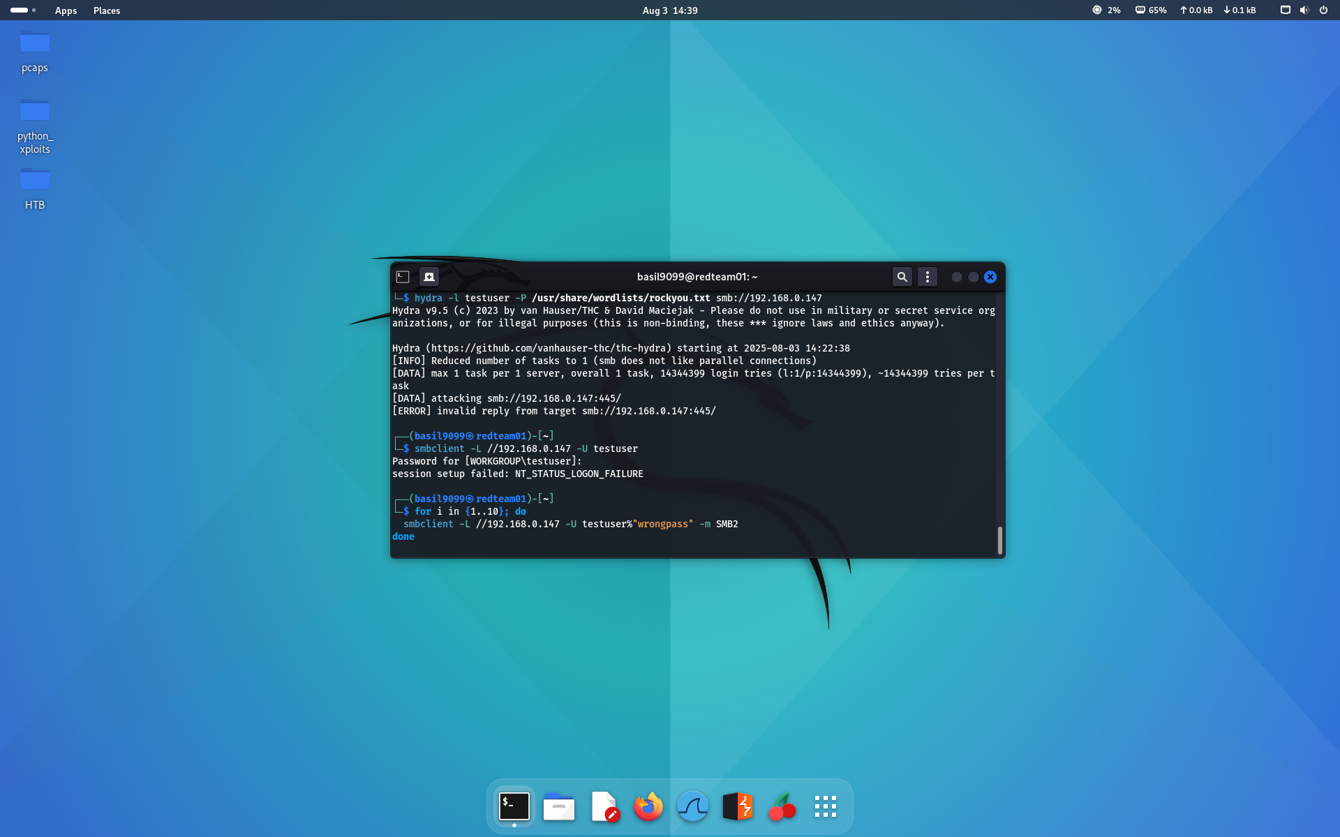
Task: Launch the terminal from the dock
Action: [x=514, y=807]
